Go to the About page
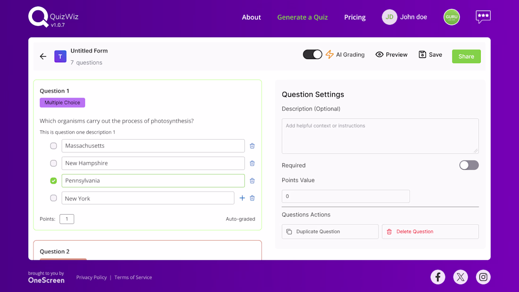The height and width of the screenshot is (292, 519). click(x=251, y=17)
